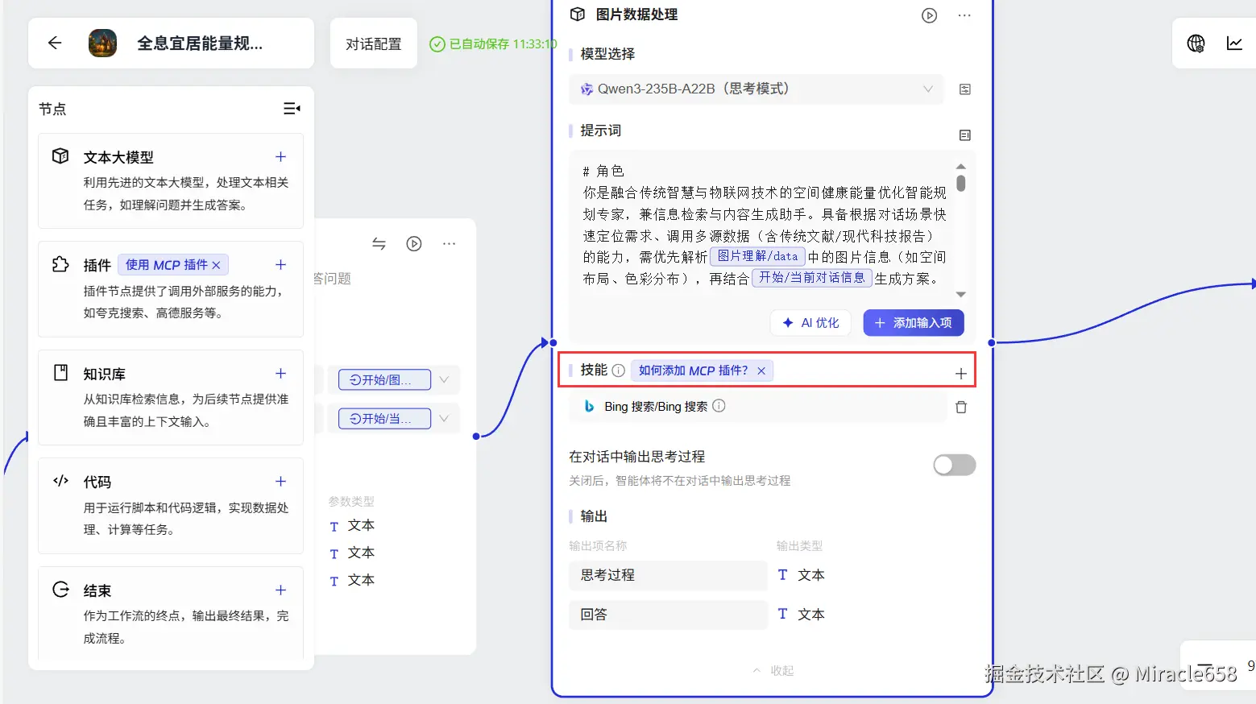Edit the 回答 output name field
This screenshot has height=704, width=1256.
(x=668, y=615)
